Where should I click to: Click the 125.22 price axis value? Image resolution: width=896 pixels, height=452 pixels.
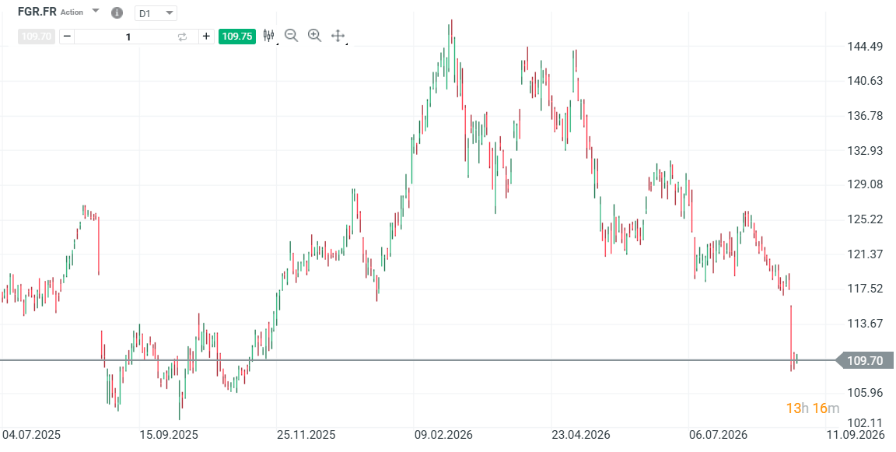tap(865, 219)
